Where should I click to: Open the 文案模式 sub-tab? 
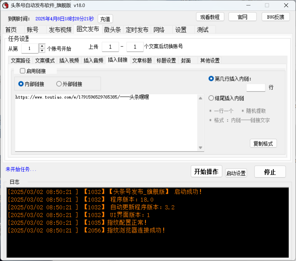45,61
